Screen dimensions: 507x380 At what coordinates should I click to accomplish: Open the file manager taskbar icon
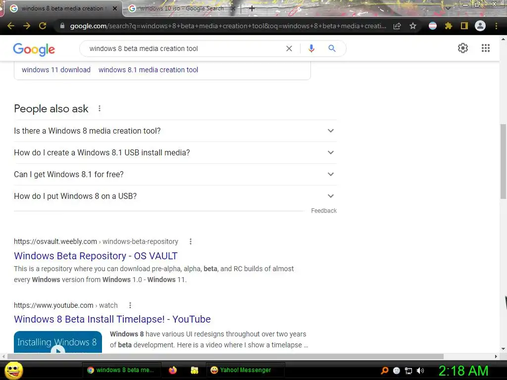pyautogui.click(x=194, y=370)
